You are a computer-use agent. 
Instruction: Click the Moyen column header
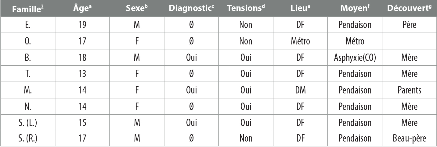[x=355, y=9]
